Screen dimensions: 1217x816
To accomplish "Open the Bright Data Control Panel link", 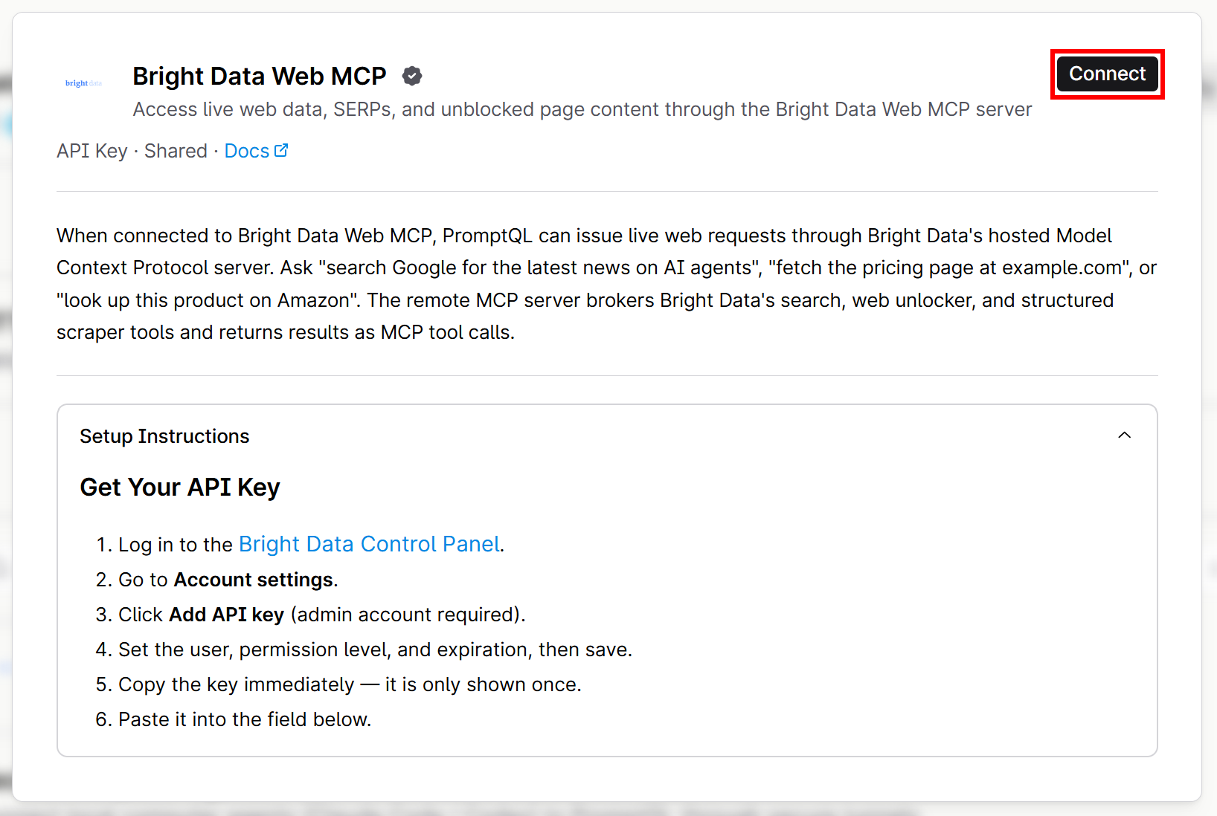I will 370,544.
